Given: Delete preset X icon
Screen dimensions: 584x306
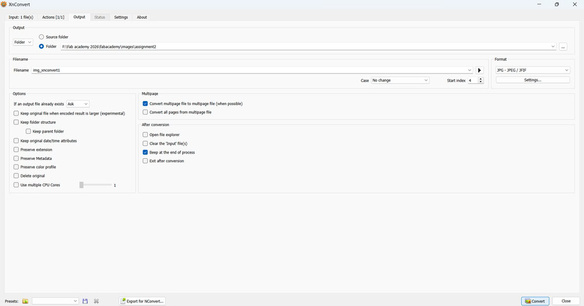Looking at the screenshot, I should tap(96, 301).
